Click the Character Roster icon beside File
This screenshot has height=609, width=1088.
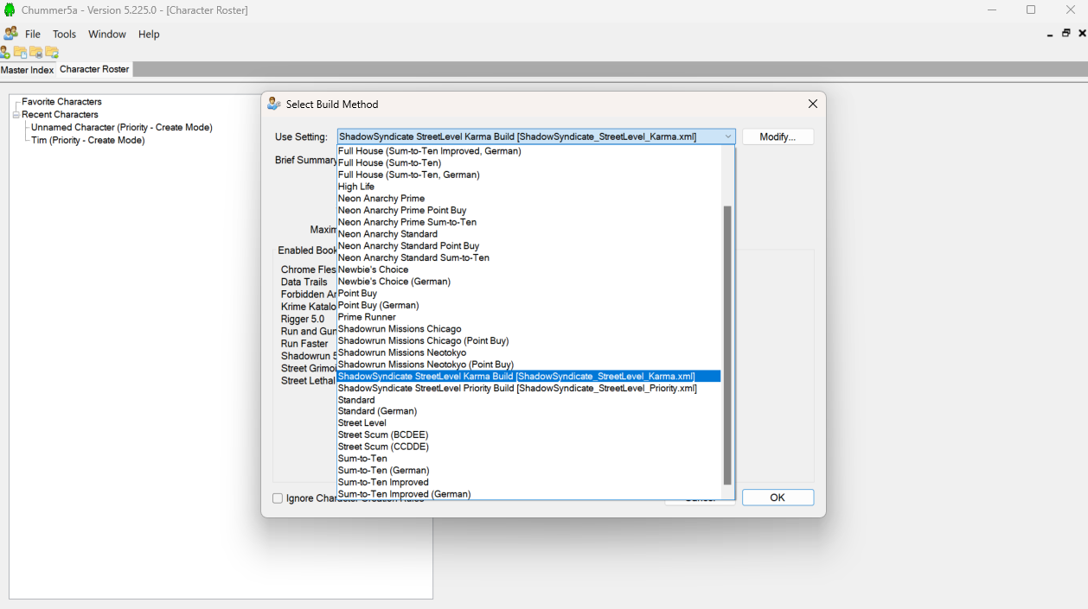coord(10,34)
